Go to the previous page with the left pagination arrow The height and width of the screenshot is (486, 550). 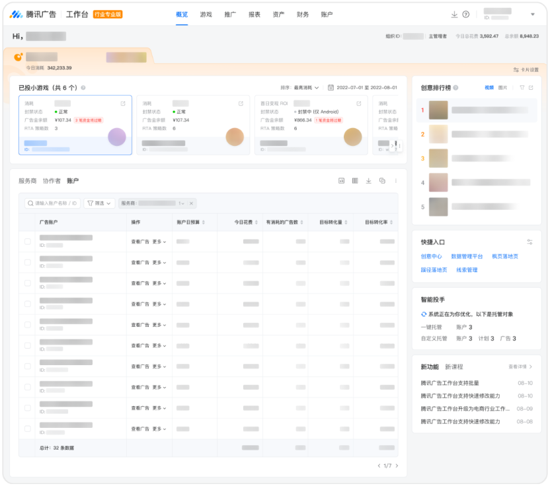[379, 466]
